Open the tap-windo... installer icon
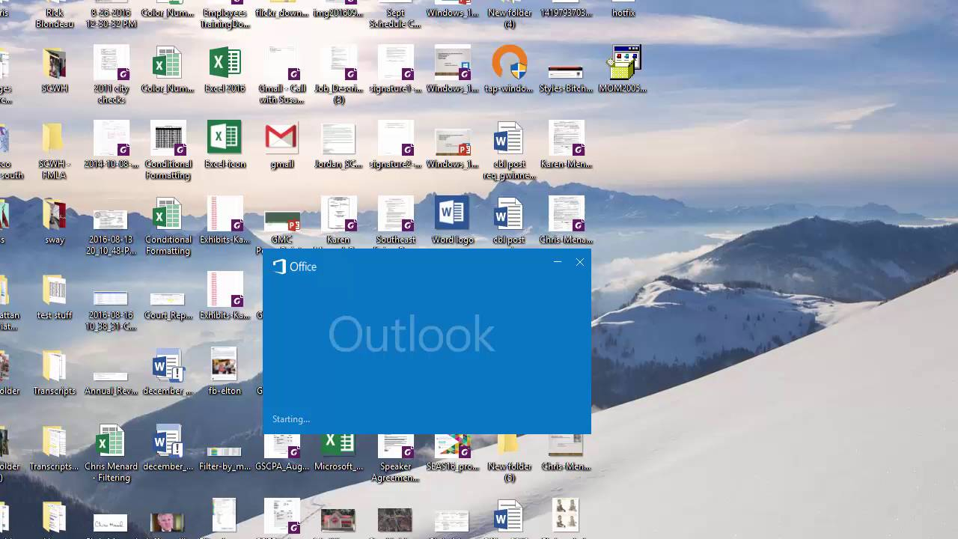The width and height of the screenshot is (958, 539). pyautogui.click(x=509, y=63)
